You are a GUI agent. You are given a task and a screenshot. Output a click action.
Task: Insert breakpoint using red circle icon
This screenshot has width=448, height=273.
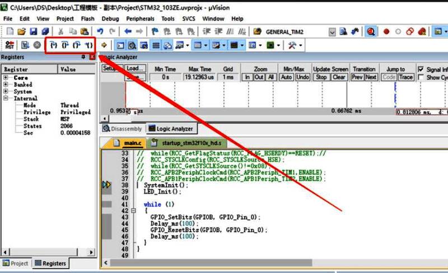coord(386,32)
